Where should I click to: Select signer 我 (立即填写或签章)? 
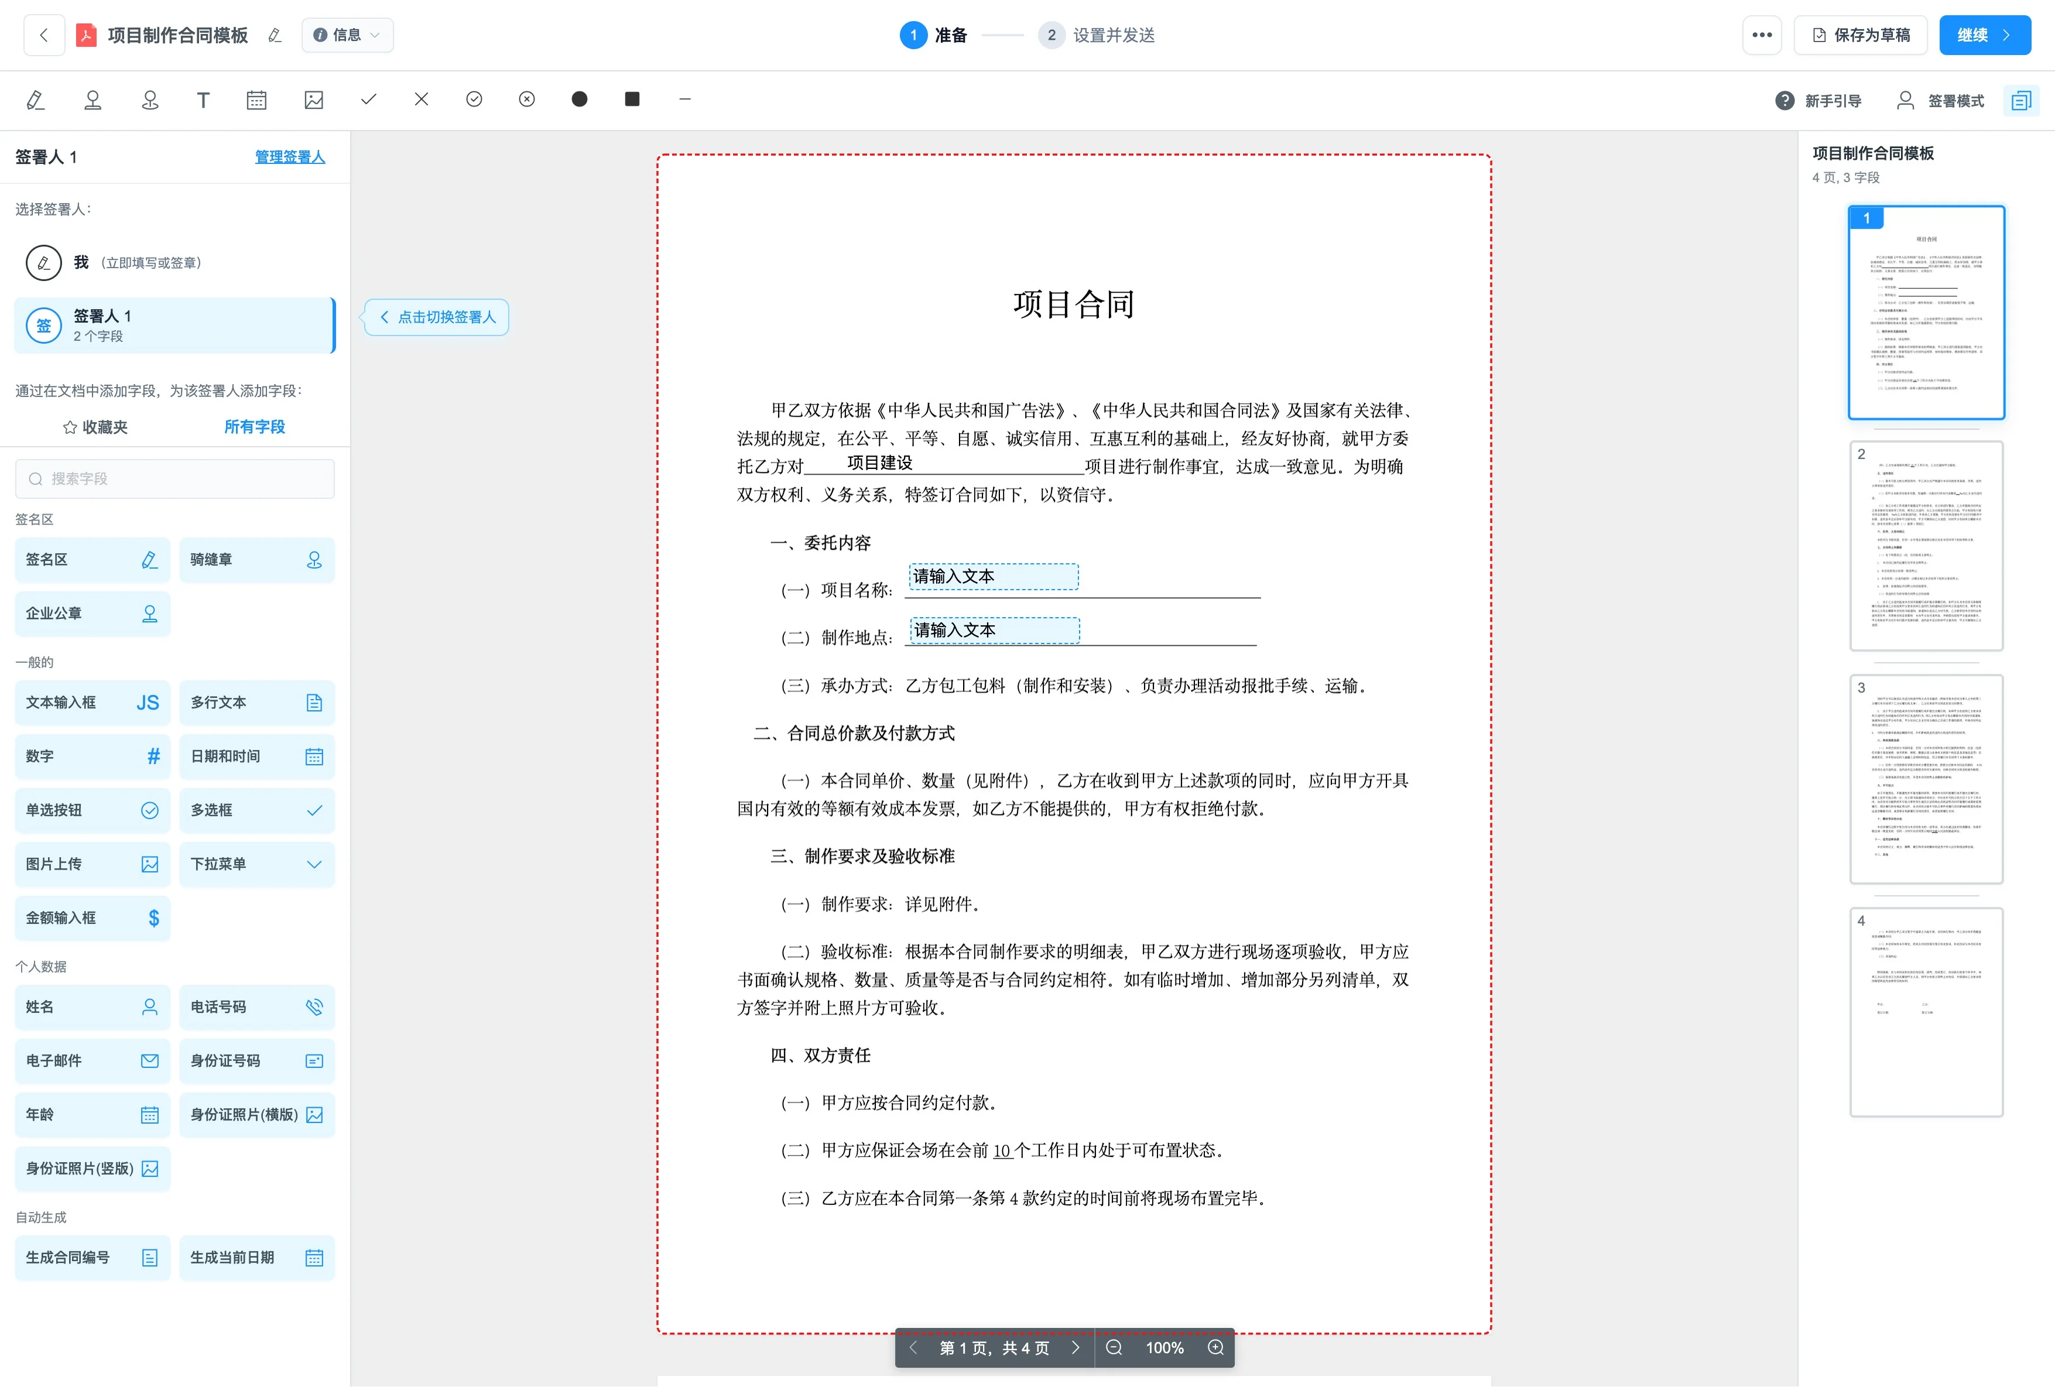coord(175,263)
